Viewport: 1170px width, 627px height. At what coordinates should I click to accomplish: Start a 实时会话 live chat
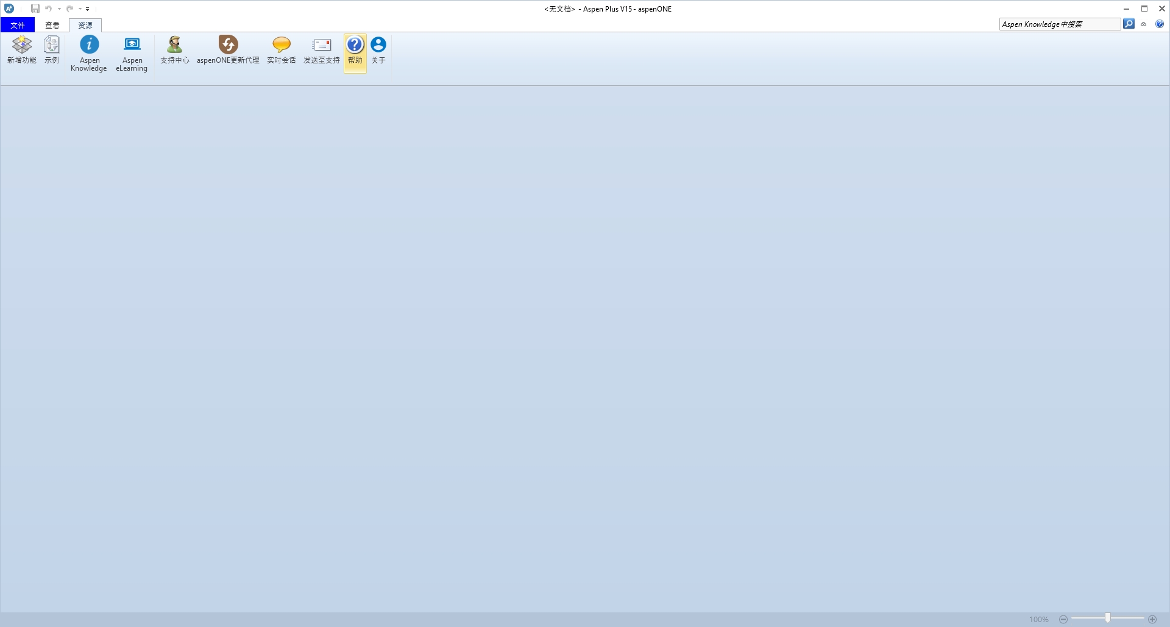pyautogui.click(x=281, y=50)
